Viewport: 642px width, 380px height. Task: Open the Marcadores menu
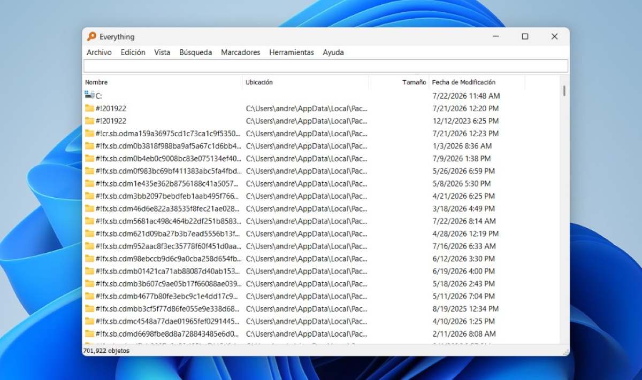pos(241,52)
